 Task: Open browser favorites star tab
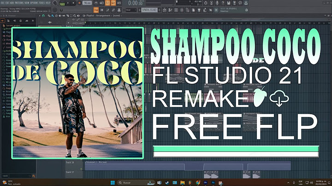(x=33, y=21)
